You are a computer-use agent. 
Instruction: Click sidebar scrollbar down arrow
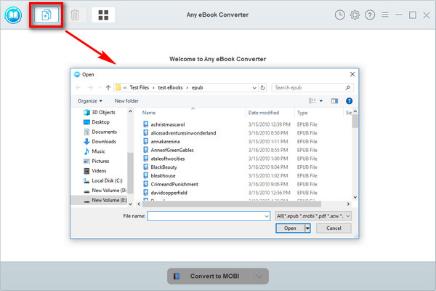130,204
